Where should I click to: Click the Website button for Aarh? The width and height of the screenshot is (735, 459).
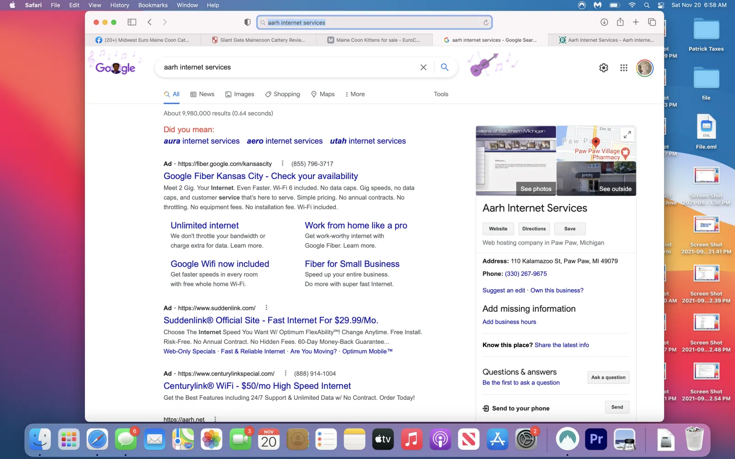click(x=498, y=229)
